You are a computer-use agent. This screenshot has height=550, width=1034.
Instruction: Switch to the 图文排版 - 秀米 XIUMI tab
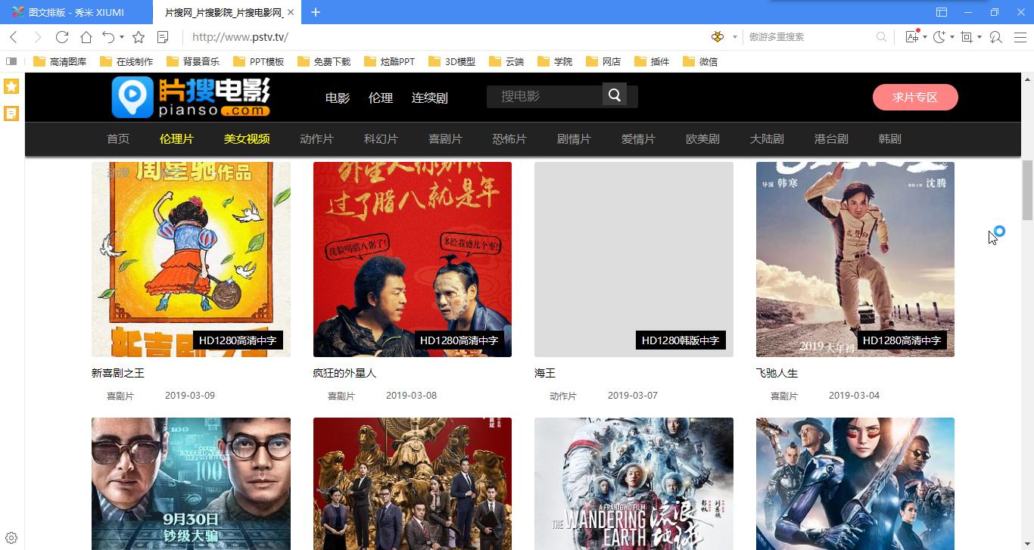click(76, 12)
